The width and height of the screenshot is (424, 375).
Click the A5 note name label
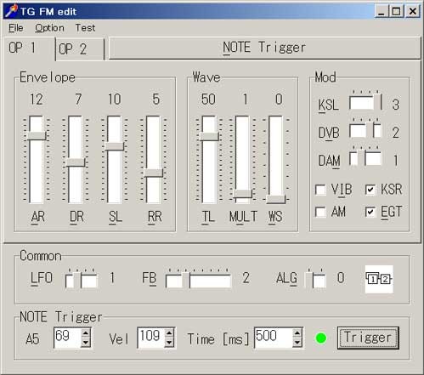[x=32, y=339]
